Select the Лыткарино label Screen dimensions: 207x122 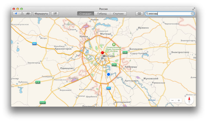click(131, 81)
